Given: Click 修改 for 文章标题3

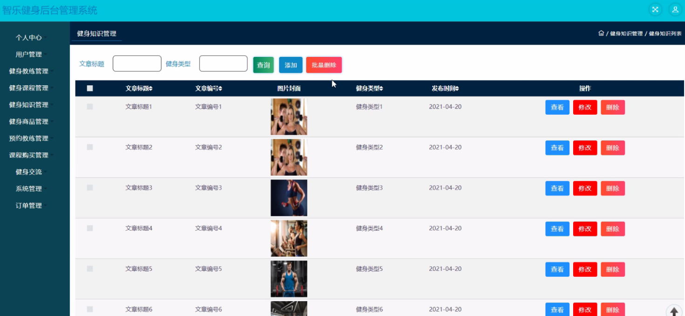Looking at the screenshot, I should pos(585,188).
